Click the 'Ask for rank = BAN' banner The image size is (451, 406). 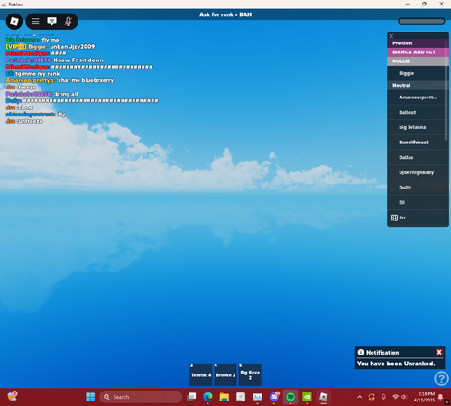tap(225, 14)
